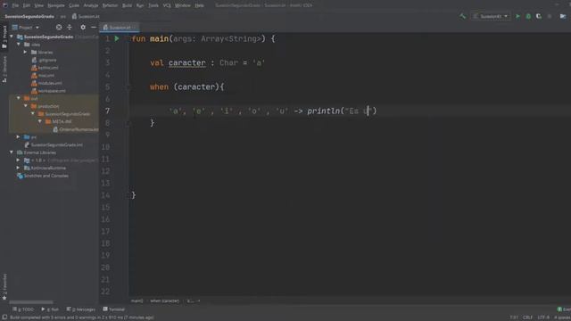Open the TODO tool window
This screenshot has height=321, width=571.
[x=23, y=309]
